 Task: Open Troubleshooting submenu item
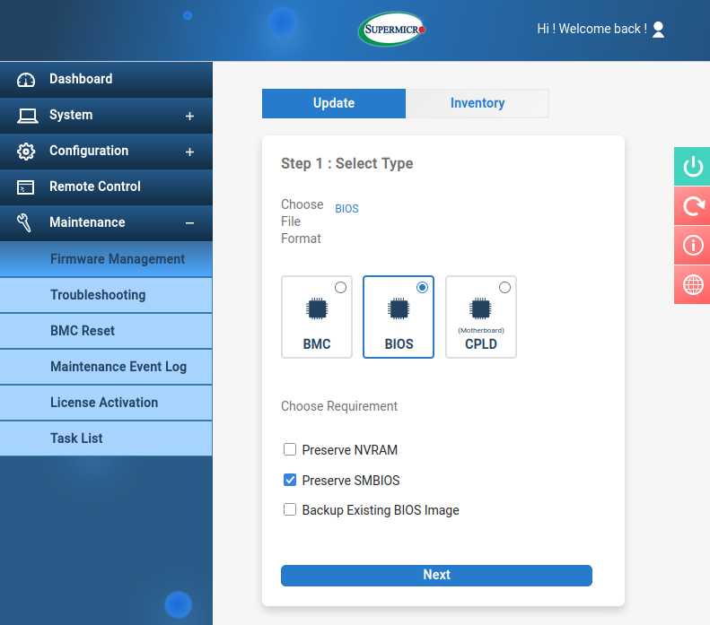point(106,295)
